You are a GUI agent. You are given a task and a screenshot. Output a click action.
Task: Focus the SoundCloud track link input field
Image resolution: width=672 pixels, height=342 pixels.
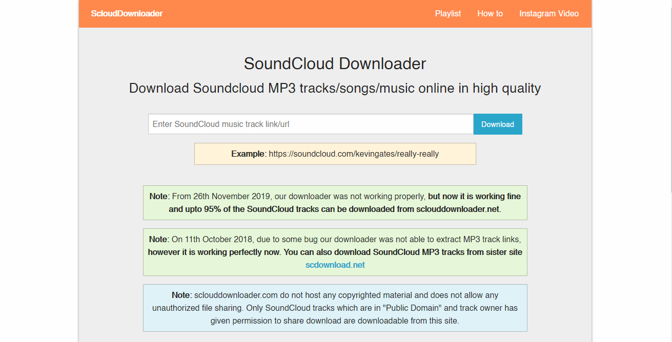(311, 124)
